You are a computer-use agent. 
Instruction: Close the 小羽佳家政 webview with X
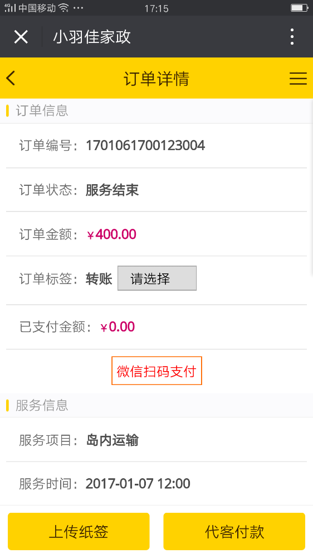[21, 37]
